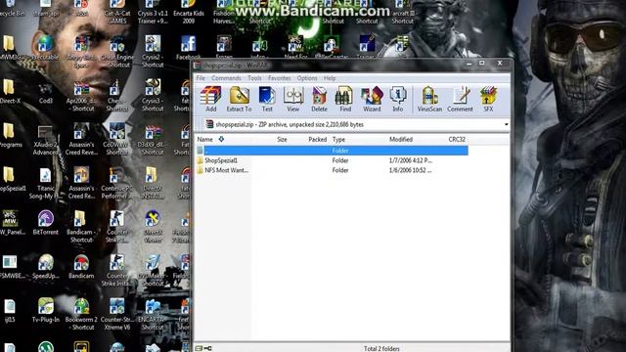Open the Commands menu
This screenshot has height=352, width=626.
click(x=226, y=78)
